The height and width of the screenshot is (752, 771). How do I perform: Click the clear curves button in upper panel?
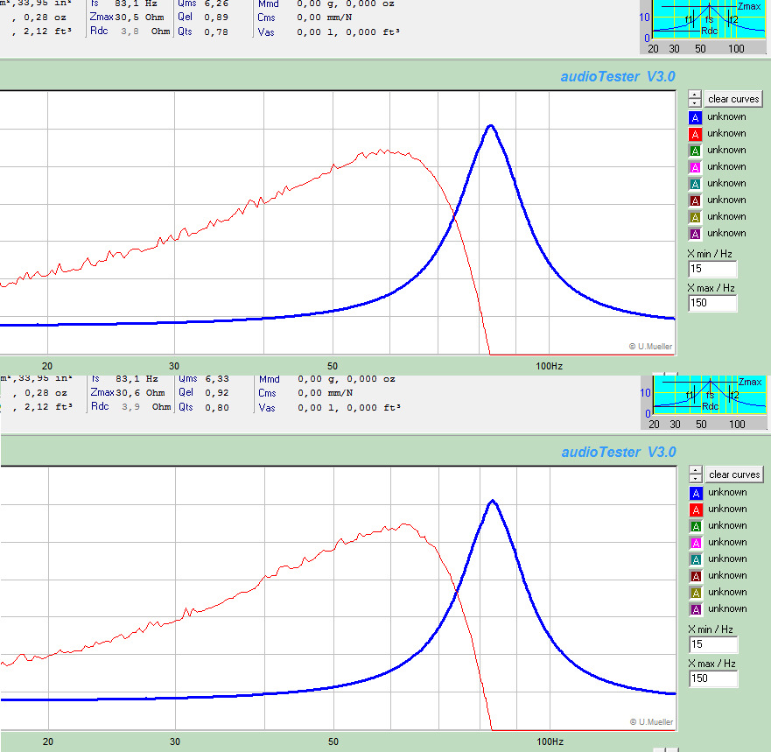pyautogui.click(x=733, y=99)
